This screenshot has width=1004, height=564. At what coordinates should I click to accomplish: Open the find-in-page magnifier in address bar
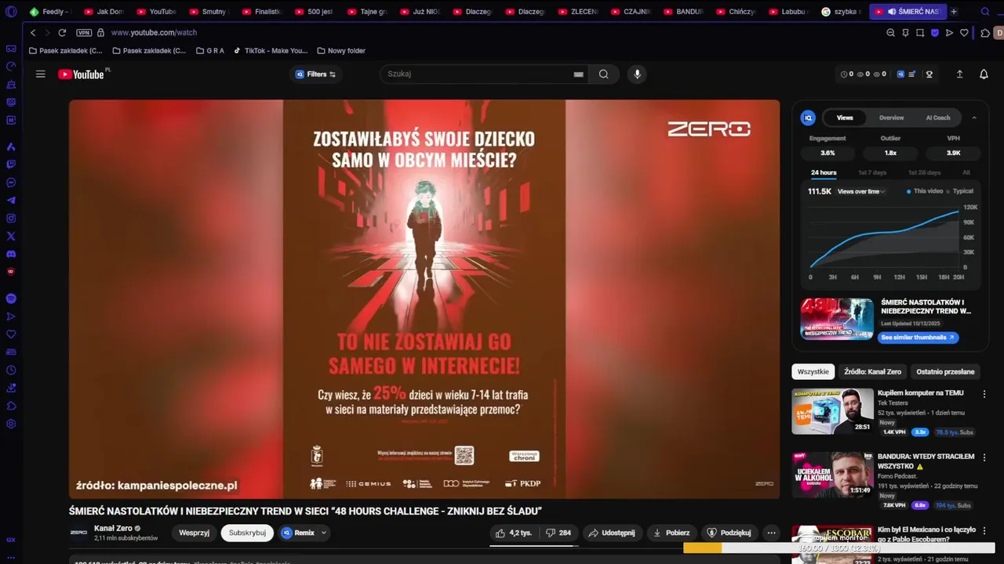coord(890,33)
